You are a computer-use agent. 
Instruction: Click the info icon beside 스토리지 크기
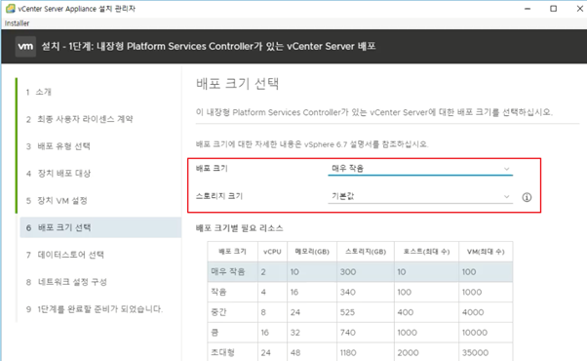[527, 197]
